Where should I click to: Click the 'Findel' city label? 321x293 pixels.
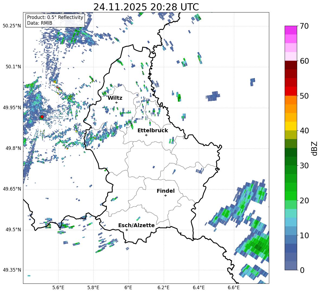pos(166,191)
